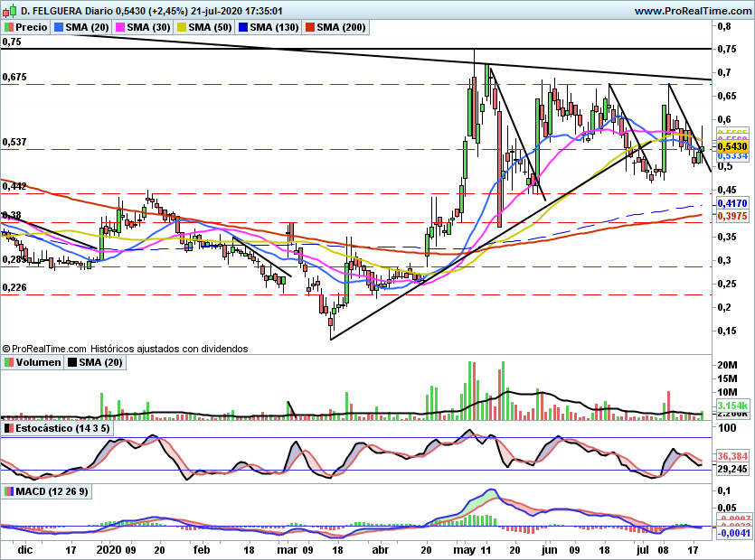Click the www.ProRealTime.com link
The height and width of the screenshot is (560, 755).
click(693, 11)
